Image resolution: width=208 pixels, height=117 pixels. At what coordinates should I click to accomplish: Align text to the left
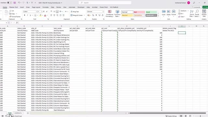(x=51, y=15)
